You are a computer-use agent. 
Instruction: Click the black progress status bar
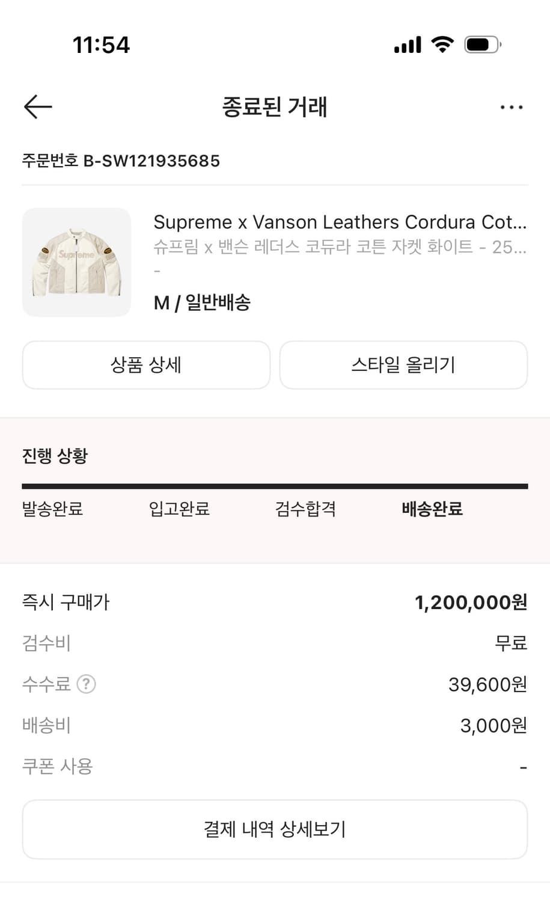pos(275,486)
